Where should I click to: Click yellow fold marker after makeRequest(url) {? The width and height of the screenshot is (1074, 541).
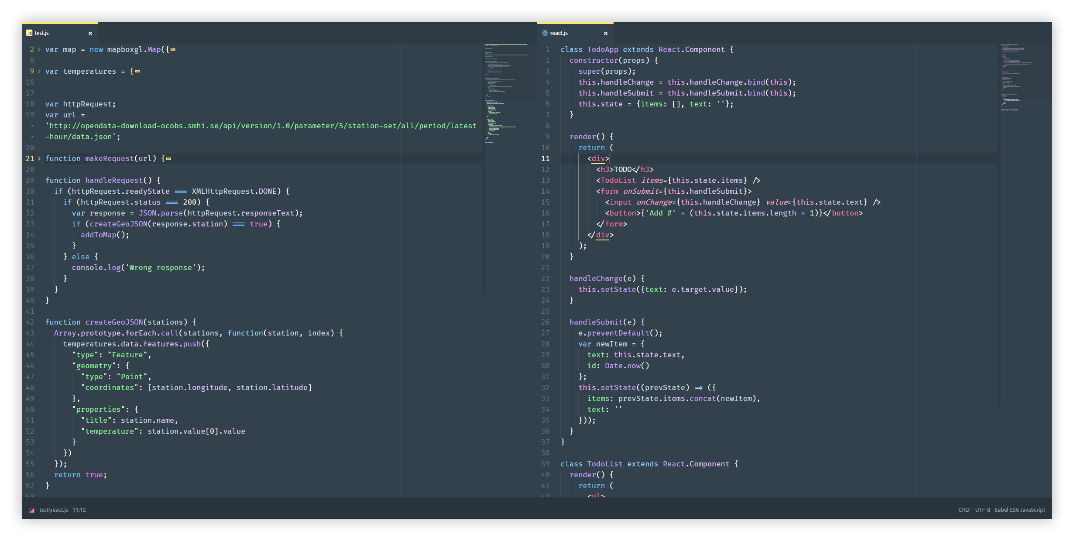click(x=169, y=159)
